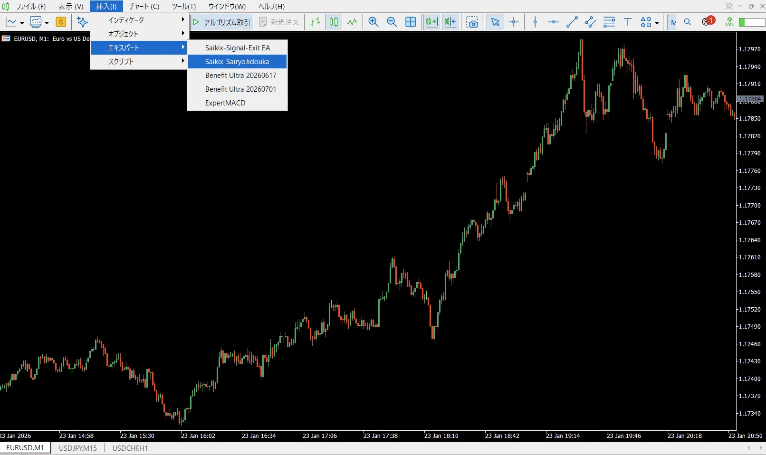Open search with magnifier icon
Viewport: 766px width, 455px height.
[688, 22]
